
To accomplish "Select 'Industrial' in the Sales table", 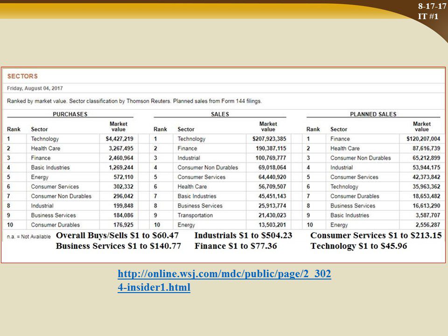I will (189, 158).
